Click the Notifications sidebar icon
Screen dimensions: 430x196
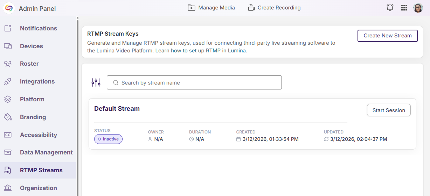click(8, 28)
